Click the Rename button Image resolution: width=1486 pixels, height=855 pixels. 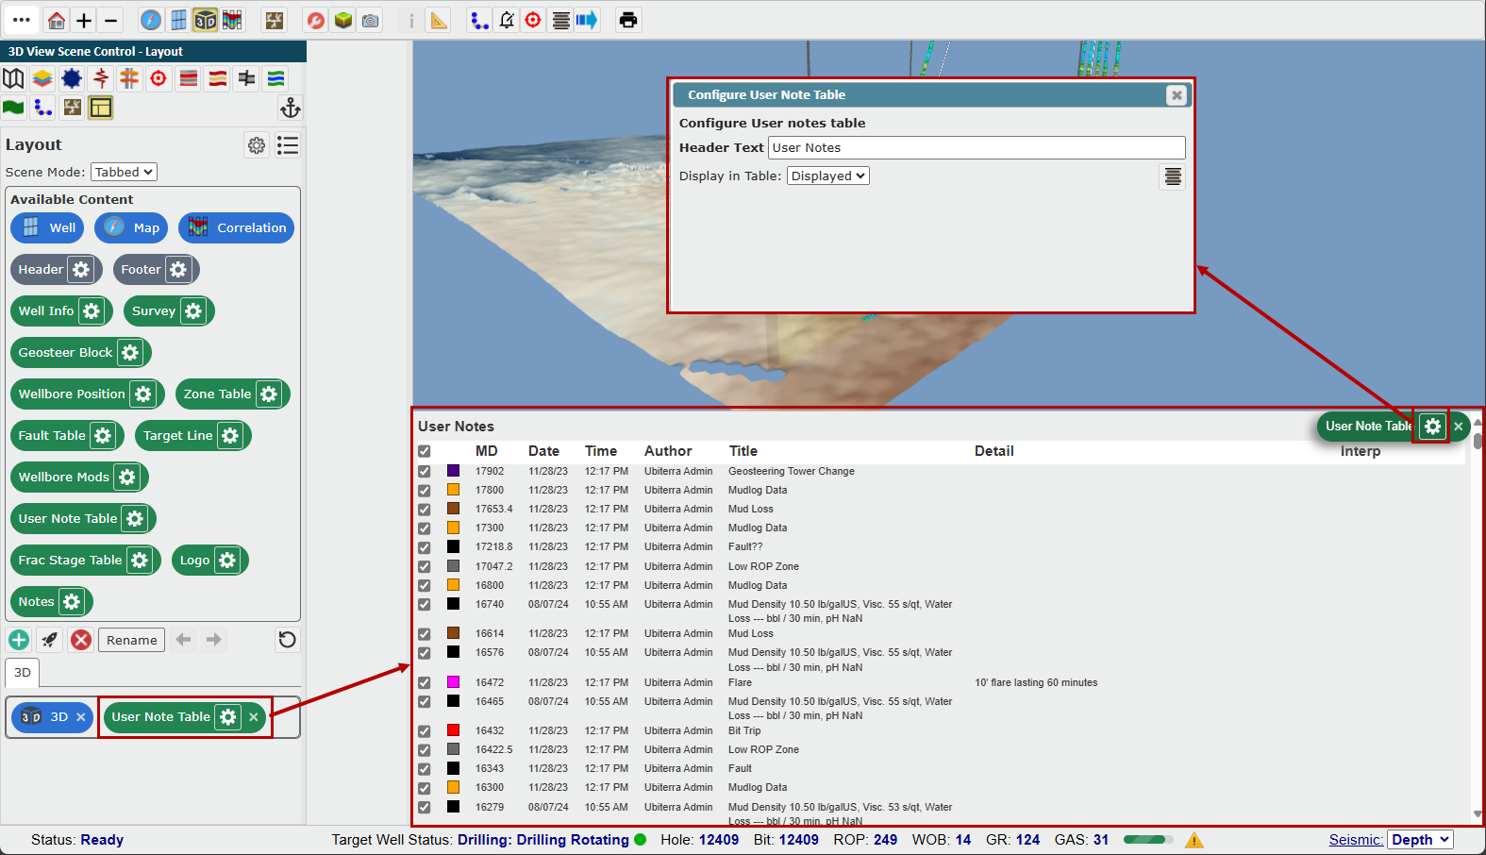pos(132,640)
